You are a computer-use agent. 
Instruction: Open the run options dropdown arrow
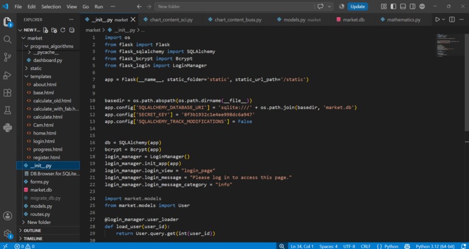[443, 19]
